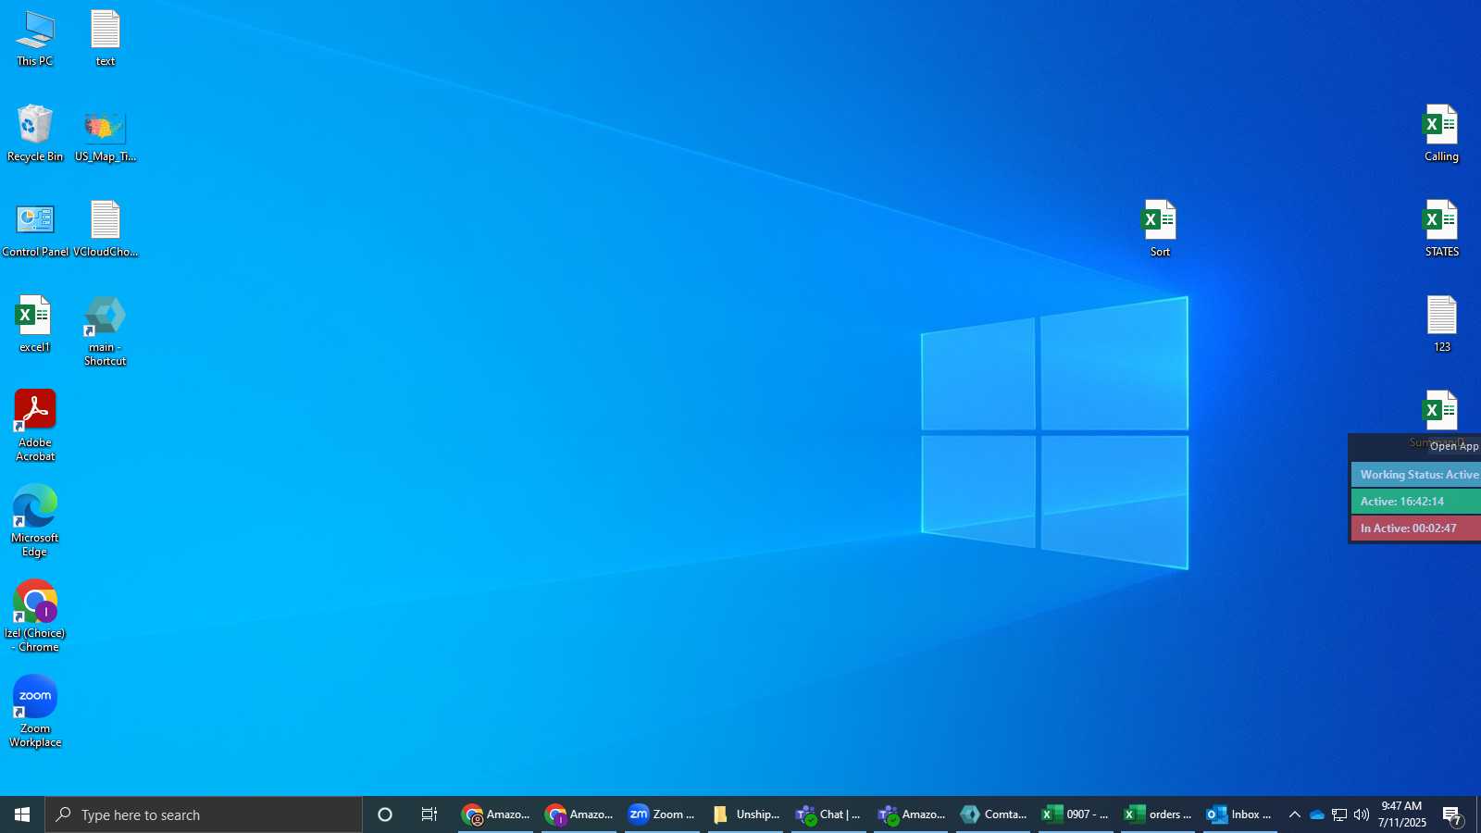
Task: Click Active: 16:42:14 timer bar
Action: click(1416, 502)
